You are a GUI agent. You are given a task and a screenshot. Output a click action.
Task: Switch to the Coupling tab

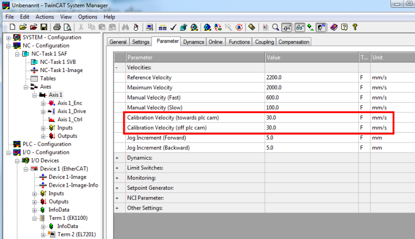[x=265, y=42]
